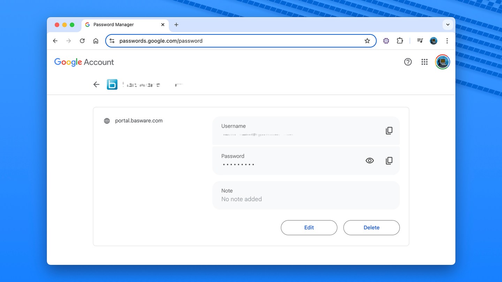
Task: Open the browser media controls icon
Action: 420,41
